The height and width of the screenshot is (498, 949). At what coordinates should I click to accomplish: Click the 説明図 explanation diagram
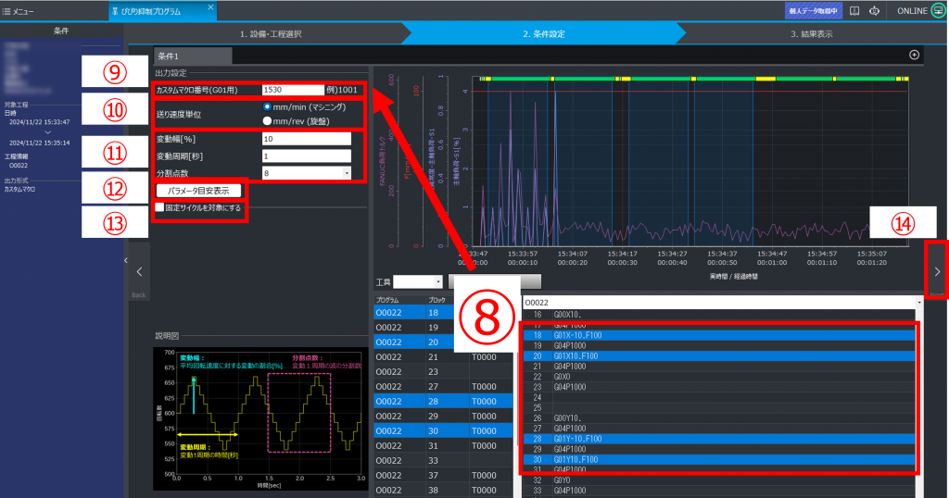(x=260, y=418)
